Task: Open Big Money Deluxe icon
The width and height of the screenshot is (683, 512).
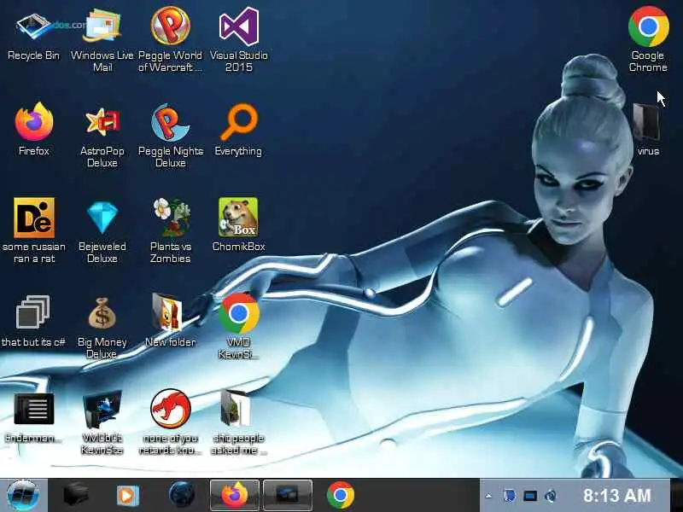Action: click(x=102, y=328)
